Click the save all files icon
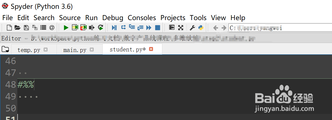Image resolution: width=332 pixels, height=120 pixels. 35,28
